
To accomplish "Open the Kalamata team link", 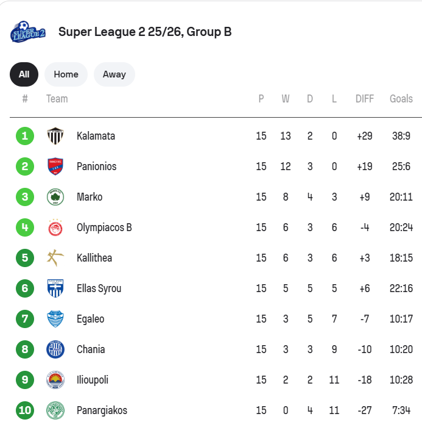I will 96,136.
